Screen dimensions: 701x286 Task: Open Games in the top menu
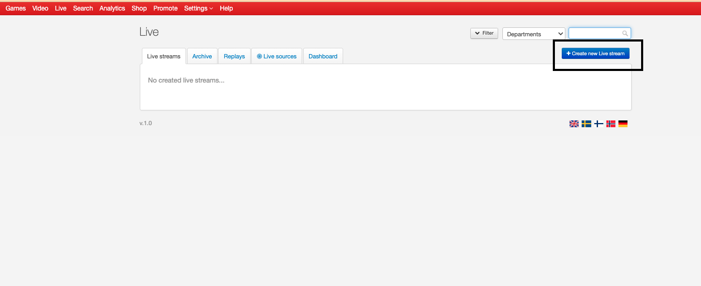(16, 8)
